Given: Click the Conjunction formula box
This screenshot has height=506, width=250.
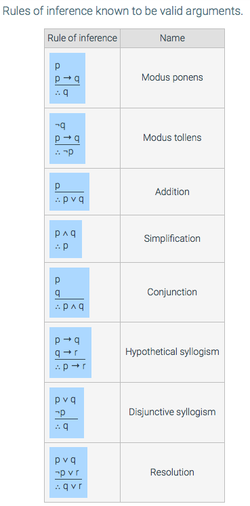Looking at the screenshot, I should [x=69, y=293].
